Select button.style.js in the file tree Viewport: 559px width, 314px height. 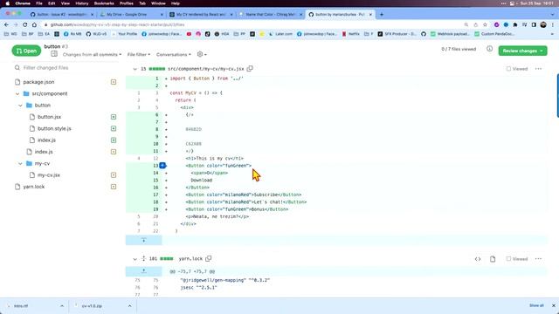pos(54,128)
